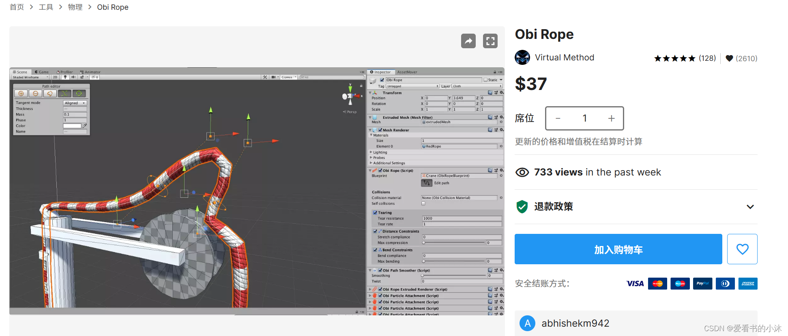Go to 首页 home breadcrumb
The width and height of the screenshot is (788, 336).
point(17,7)
